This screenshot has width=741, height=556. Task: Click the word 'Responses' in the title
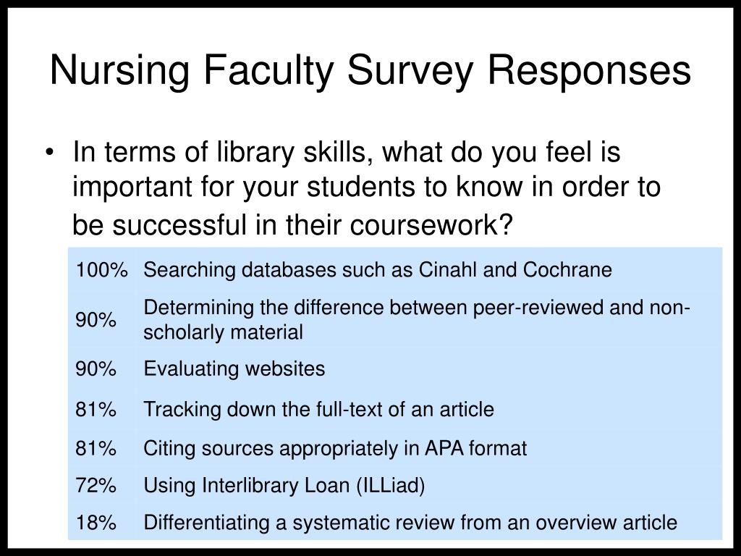click(589, 71)
